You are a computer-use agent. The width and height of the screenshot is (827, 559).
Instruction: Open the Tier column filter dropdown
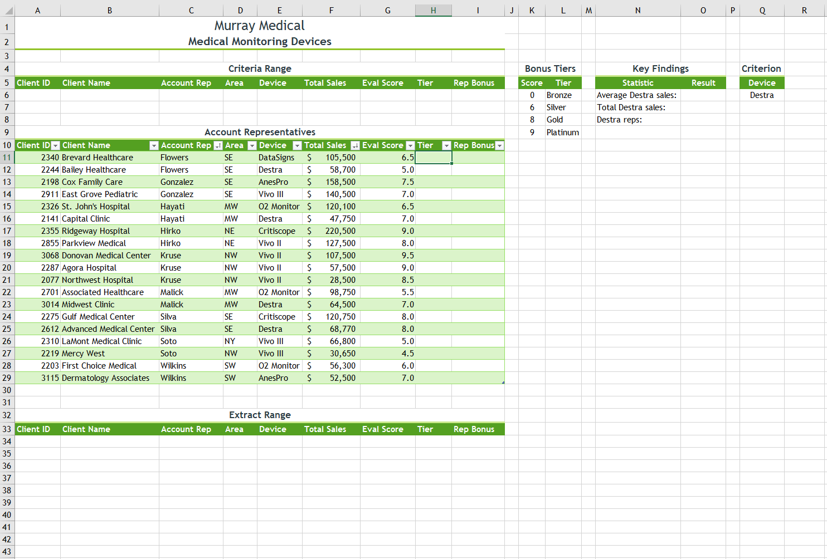[x=446, y=145]
